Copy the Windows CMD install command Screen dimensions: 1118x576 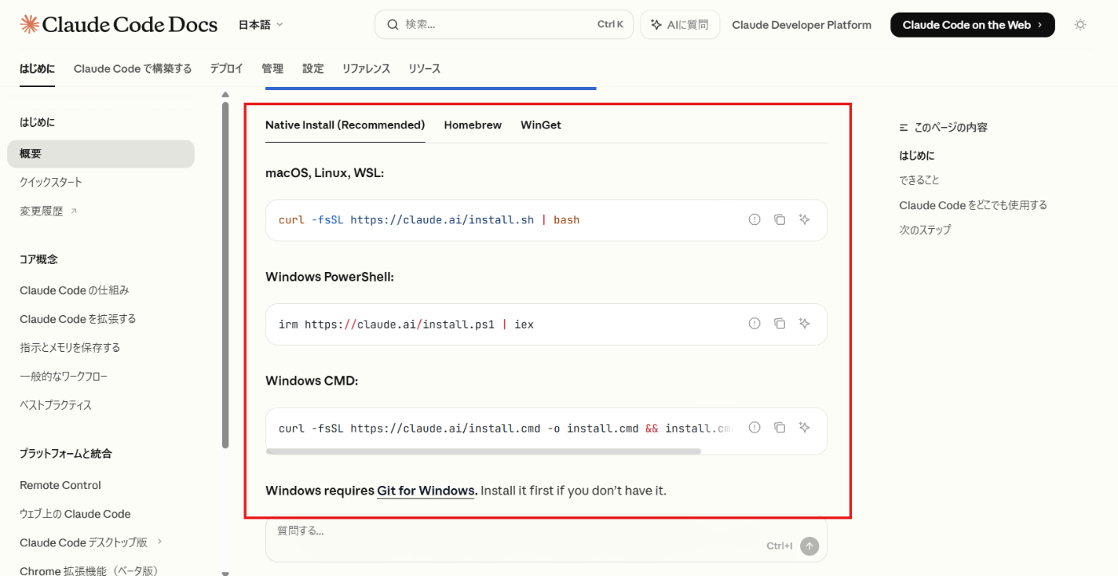(779, 428)
